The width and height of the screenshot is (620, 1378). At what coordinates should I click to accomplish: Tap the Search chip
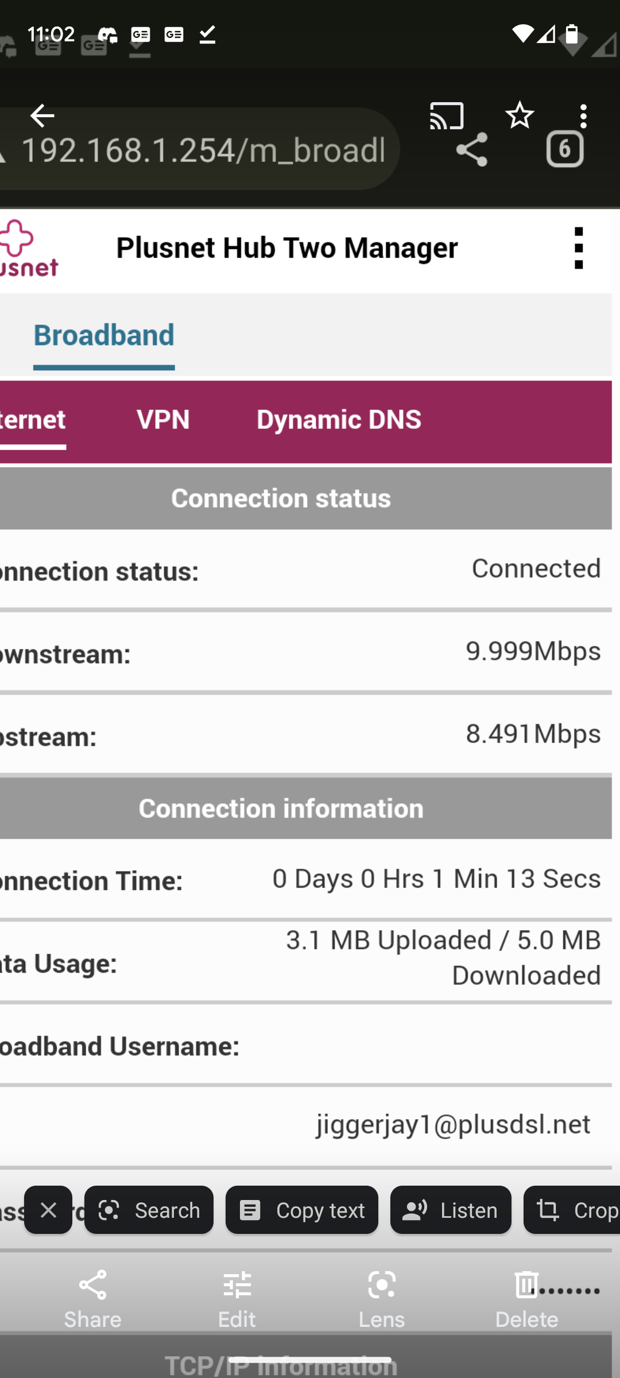point(149,1210)
